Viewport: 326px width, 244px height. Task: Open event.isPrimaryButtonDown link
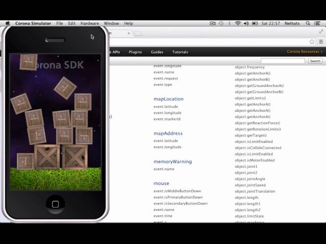(x=178, y=197)
